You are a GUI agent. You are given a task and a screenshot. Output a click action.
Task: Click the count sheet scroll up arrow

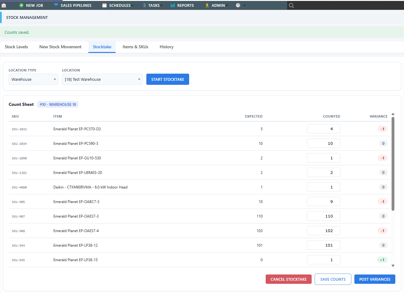tap(393, 114)
